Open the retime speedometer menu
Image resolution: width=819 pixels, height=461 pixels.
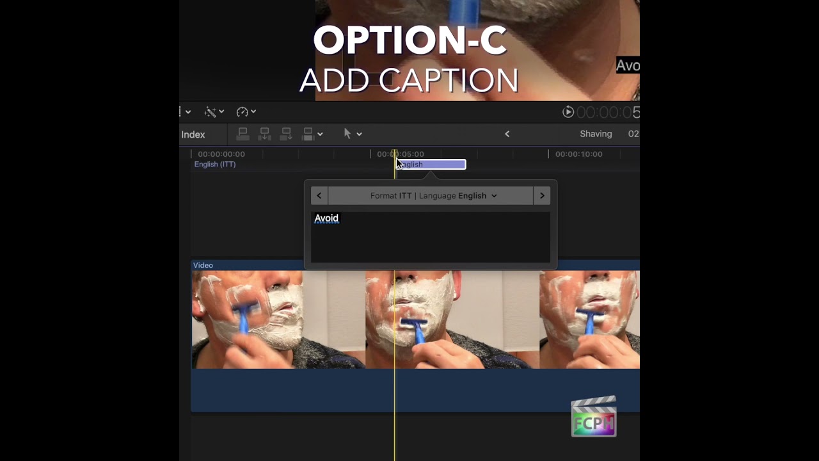click(246, 112)
